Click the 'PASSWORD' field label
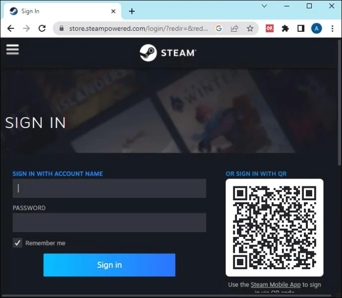Viewport: 342px width, 298px height. 29,208
